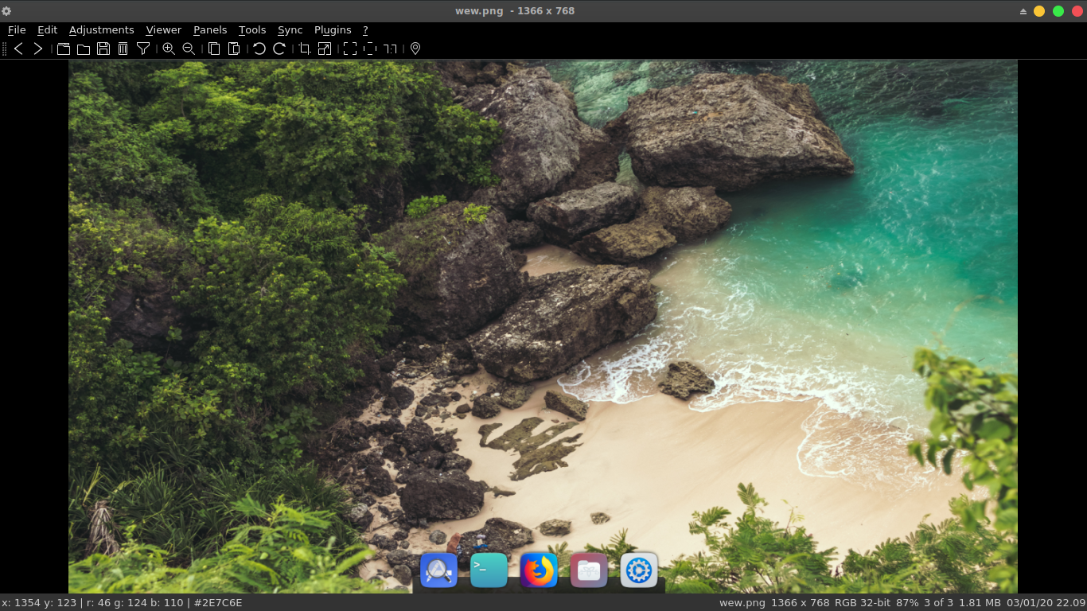Select the Zoom In magnifier tool
Viewport: 1087px width, 611px height.
point(168,49)
